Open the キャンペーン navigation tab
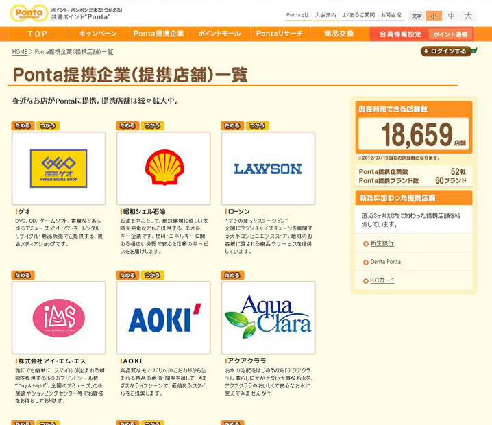 coord(98,34)
